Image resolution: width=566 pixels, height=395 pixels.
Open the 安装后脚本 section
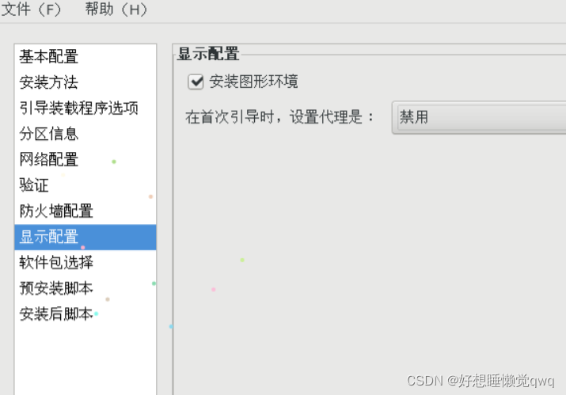point(85,313)
